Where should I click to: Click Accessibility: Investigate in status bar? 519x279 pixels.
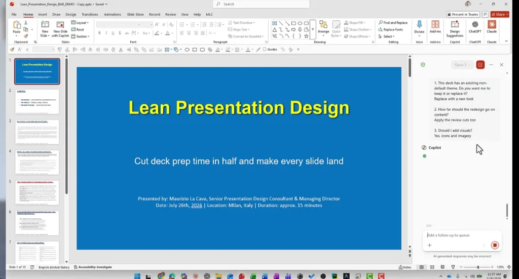click(93, 267)
